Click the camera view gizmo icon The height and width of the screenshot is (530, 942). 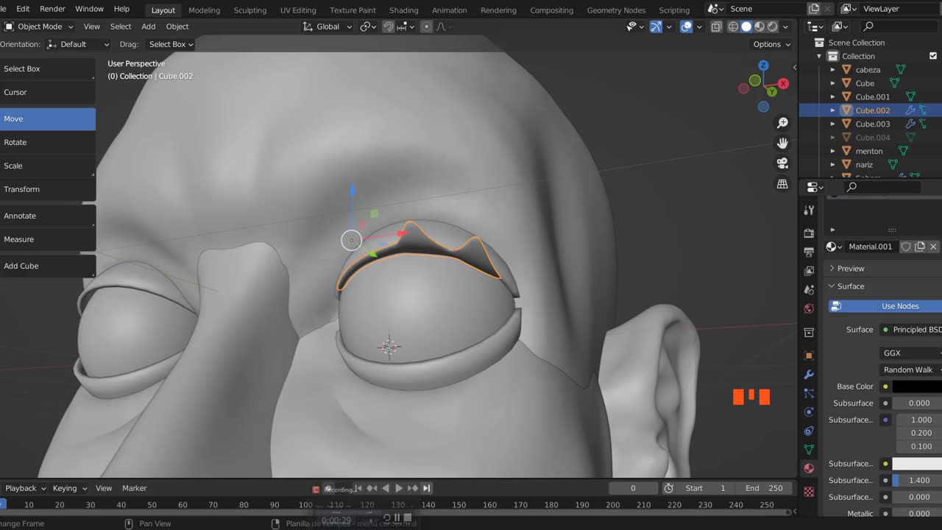[x=782, y=163]
